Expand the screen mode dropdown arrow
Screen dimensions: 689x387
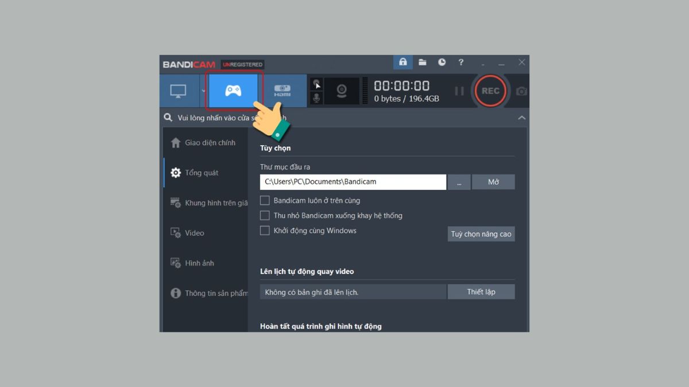pos(203,91)
